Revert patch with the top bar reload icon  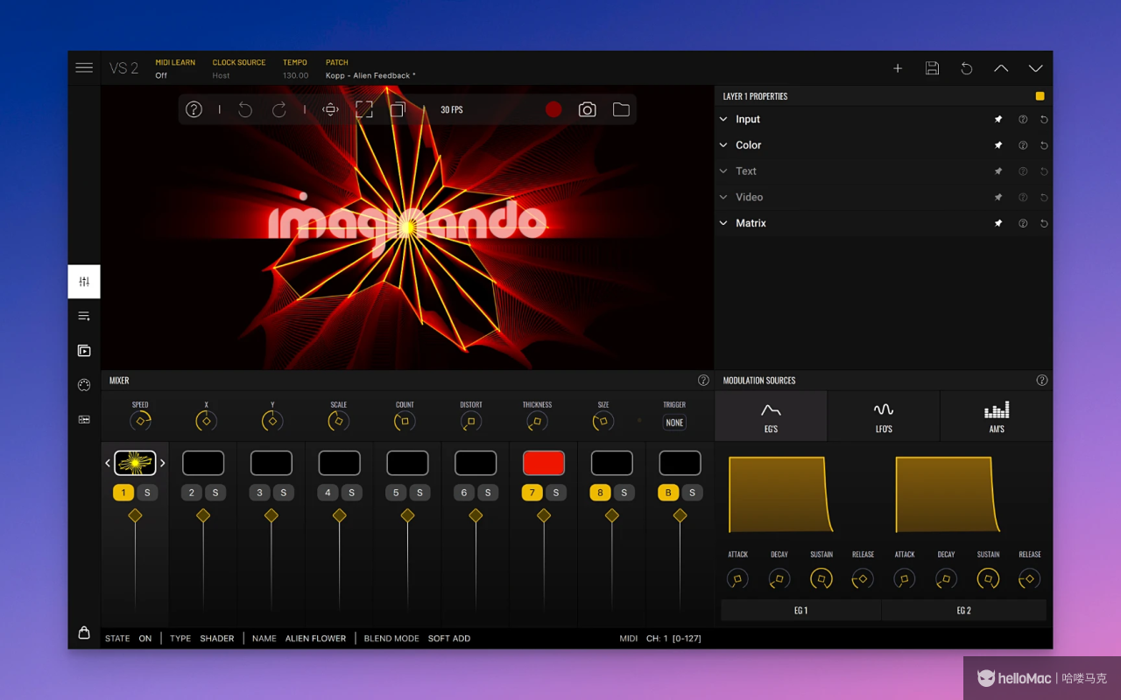tap(967, 68)
